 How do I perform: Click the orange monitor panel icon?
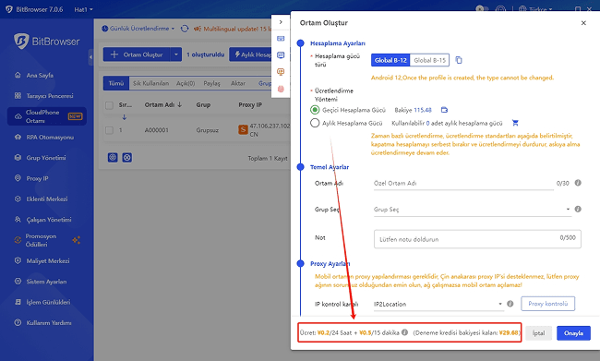(x=281, y=72)
